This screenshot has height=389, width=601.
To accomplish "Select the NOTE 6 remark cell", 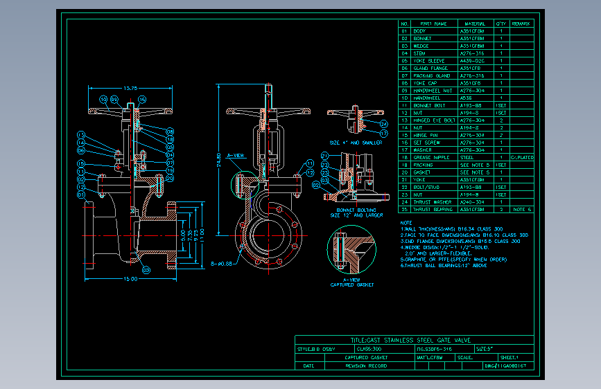I will (522, 210).
